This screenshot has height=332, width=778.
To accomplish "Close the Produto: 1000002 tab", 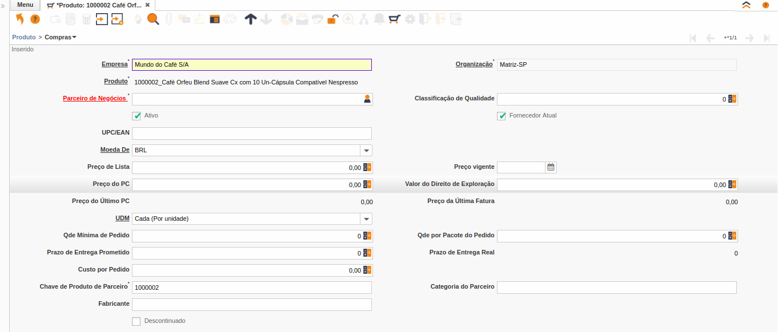I will [x=147, y=5].
